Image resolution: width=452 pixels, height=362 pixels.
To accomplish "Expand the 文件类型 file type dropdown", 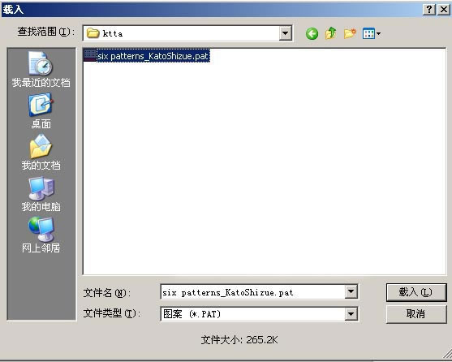I will tap(351, 314).
